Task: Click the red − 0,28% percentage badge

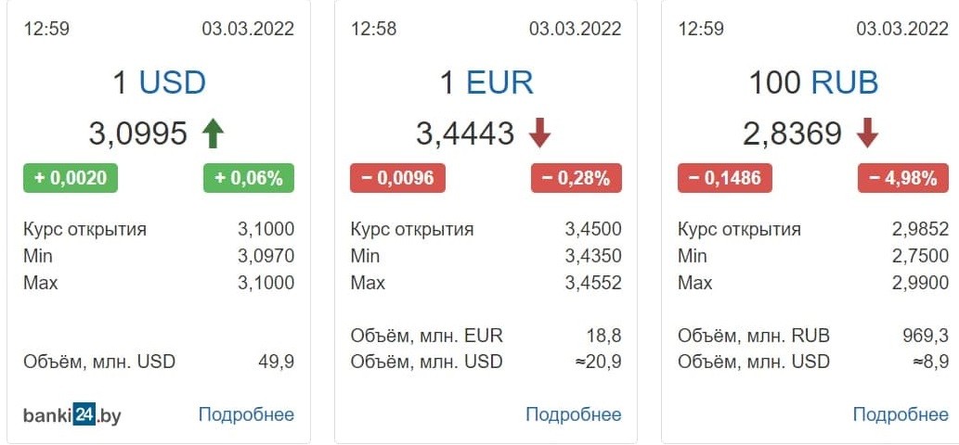Action: (577, 178)
